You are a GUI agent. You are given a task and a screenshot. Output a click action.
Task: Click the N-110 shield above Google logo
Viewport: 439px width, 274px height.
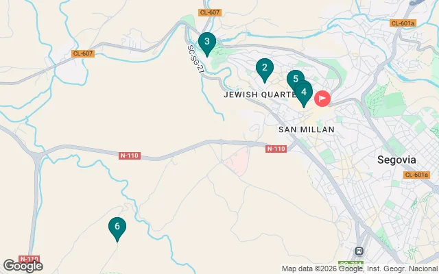pos(29,258)
